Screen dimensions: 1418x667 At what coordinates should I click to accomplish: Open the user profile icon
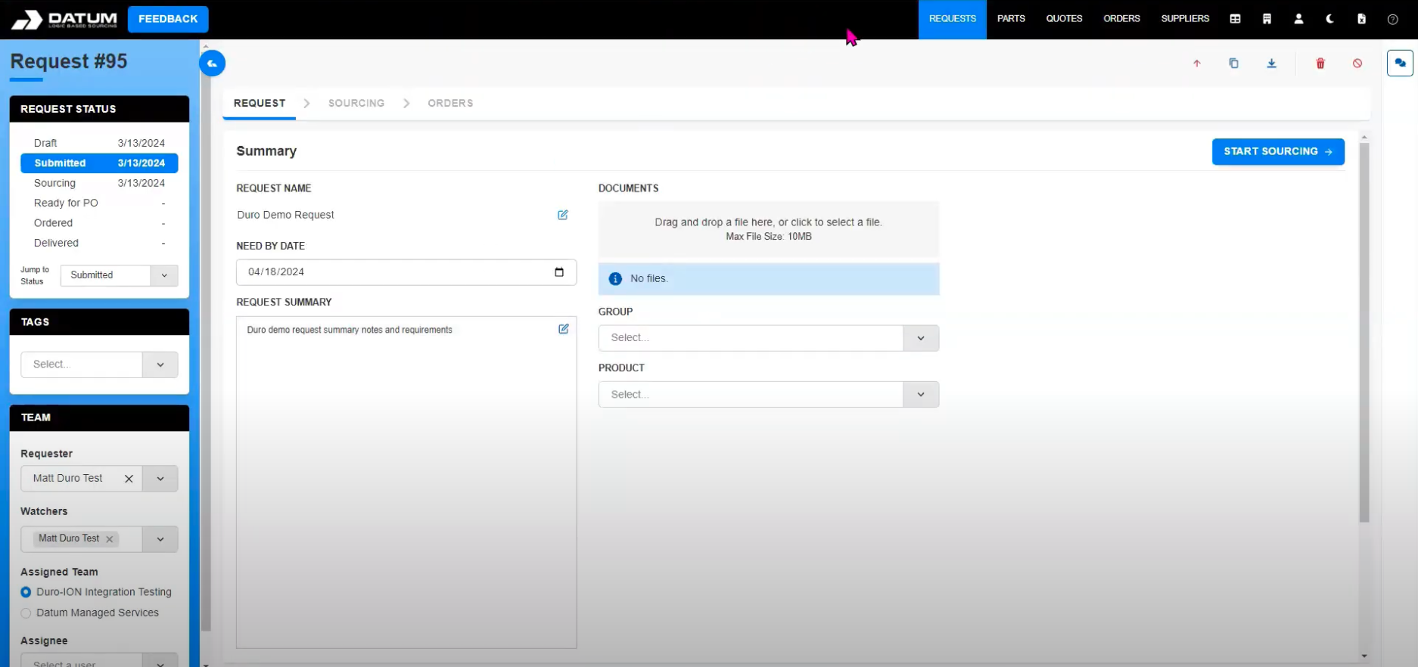point(1298,19)
